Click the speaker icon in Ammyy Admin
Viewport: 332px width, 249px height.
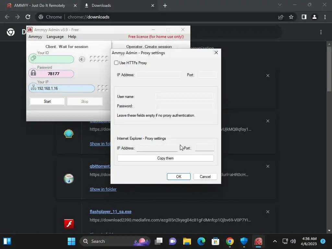click(x=82, y=59)
